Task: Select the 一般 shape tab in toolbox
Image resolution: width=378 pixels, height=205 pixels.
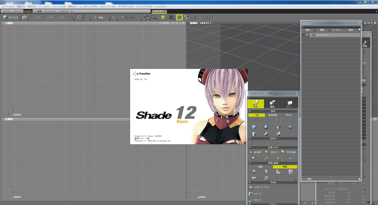Action: 257,115
